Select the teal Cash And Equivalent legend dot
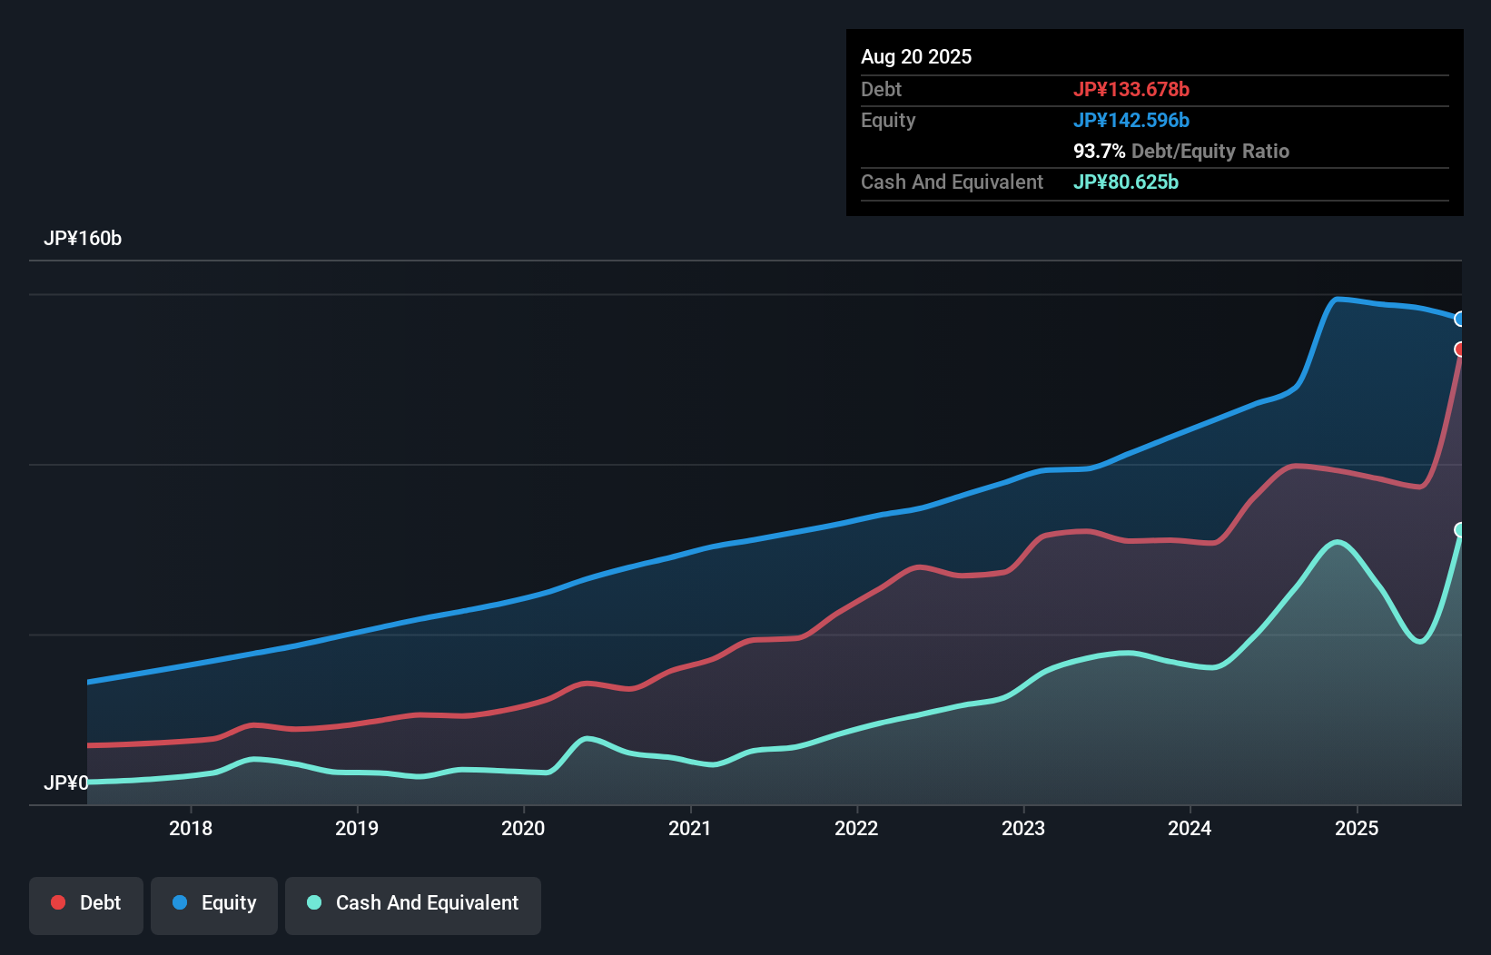The height and width of the screenshot is (955, 1491). (313, 903)
